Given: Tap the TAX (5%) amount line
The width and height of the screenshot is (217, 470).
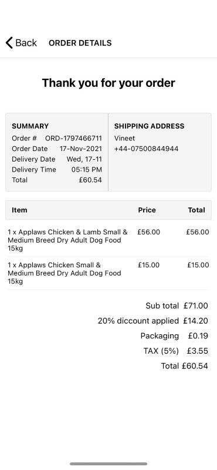Looking at the screenshot, I should (x=176, y=351).
